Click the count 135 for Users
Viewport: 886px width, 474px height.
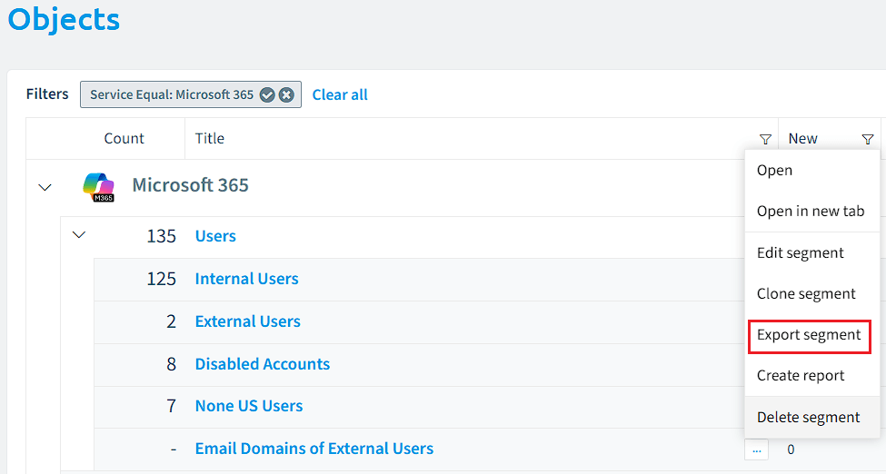pos(161,236)
